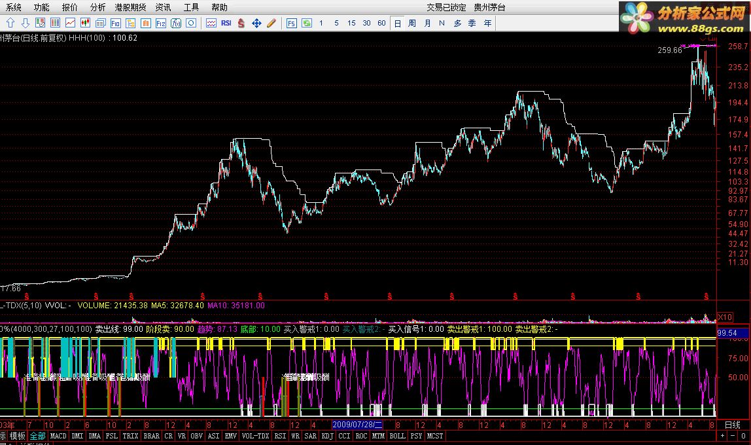This screenshot has width=751, height=445.
Task: Open the 报价 menu
Action: pos(69,7)
